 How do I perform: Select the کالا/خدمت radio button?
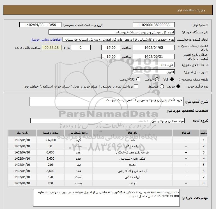(x=138, y=79)
